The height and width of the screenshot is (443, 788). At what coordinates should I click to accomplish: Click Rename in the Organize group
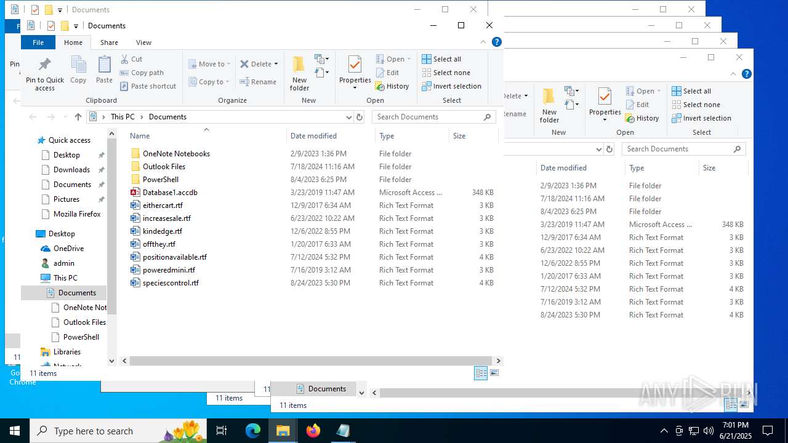[258, 82]
